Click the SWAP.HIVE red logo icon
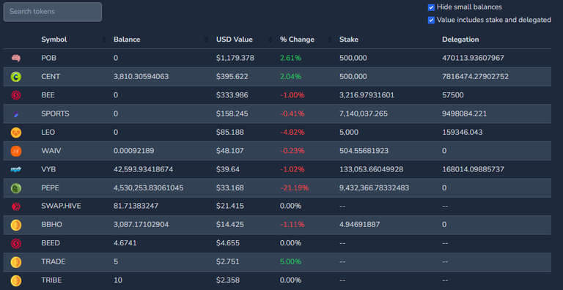Screen dimensions: 563x290 click(16, 207)
